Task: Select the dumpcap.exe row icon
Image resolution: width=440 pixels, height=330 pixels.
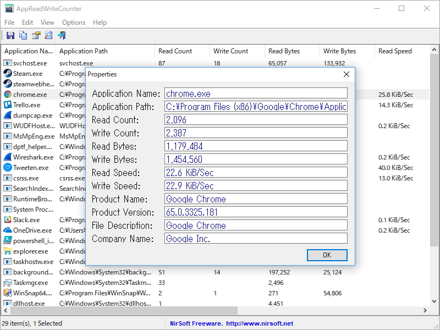Action: click(x=8, y=116)
